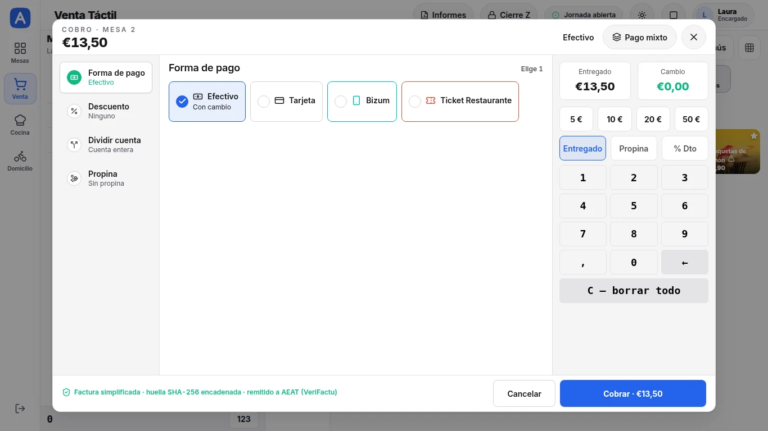Click the logout icon in sidebar

tap(20, 409)
